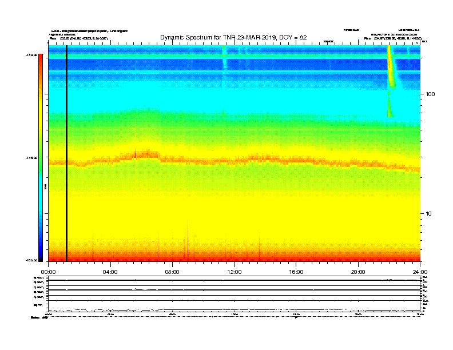Screen dimensions: 453x350
Task: Click the faint vertical burst near 11:15
Action: click(224, 57)
